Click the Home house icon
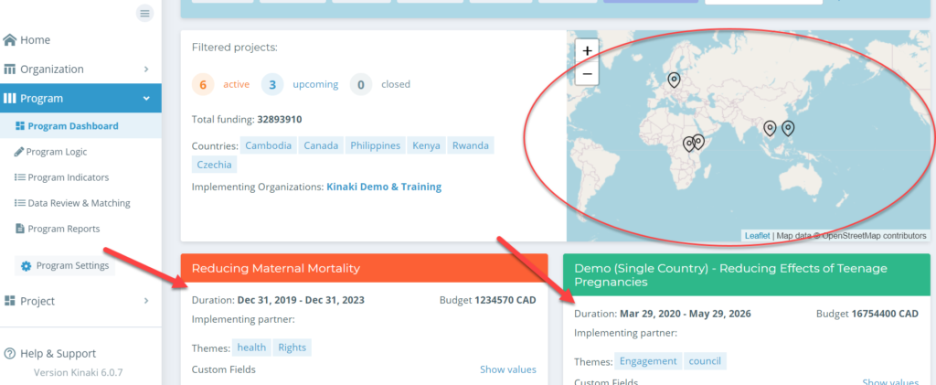 coord(9,40)
